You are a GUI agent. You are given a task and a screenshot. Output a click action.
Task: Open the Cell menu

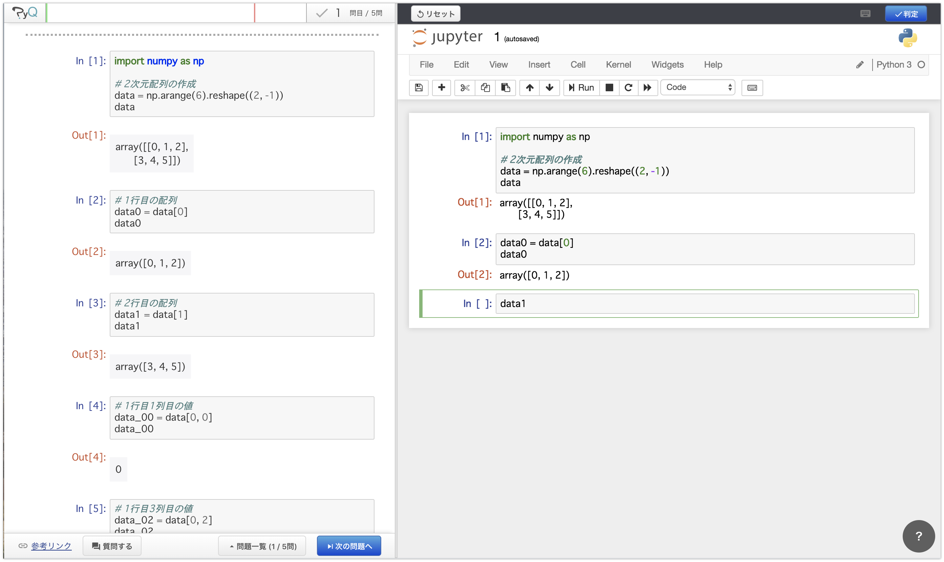click(578, 64)
